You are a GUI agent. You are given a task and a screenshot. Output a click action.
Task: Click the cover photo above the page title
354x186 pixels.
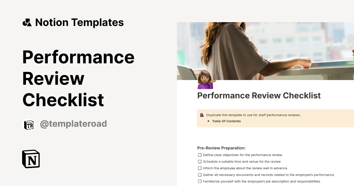click(265, 50)
